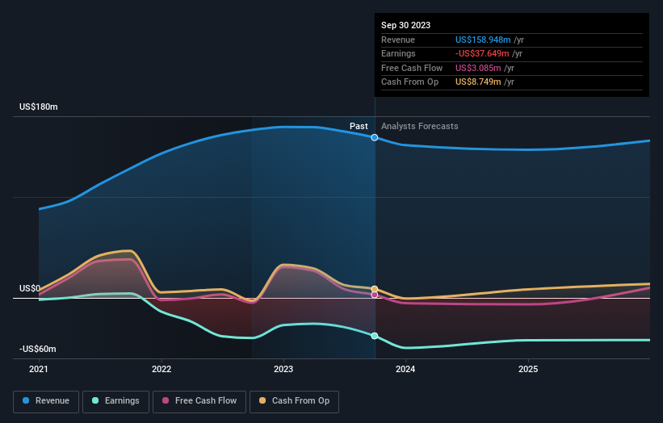The image size is (663, 423).
Task: Click the 2024 x-axis label
Action: coord(405,370)
